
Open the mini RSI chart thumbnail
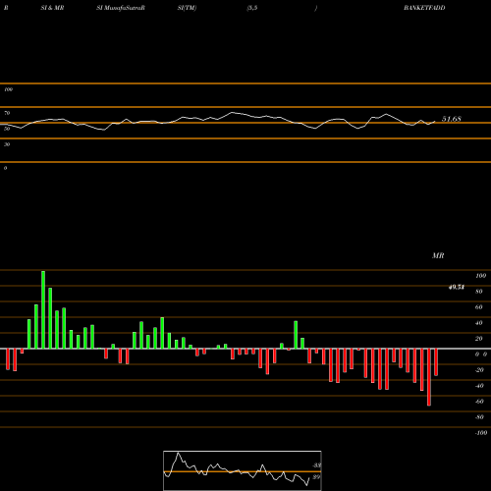[243, 470]
